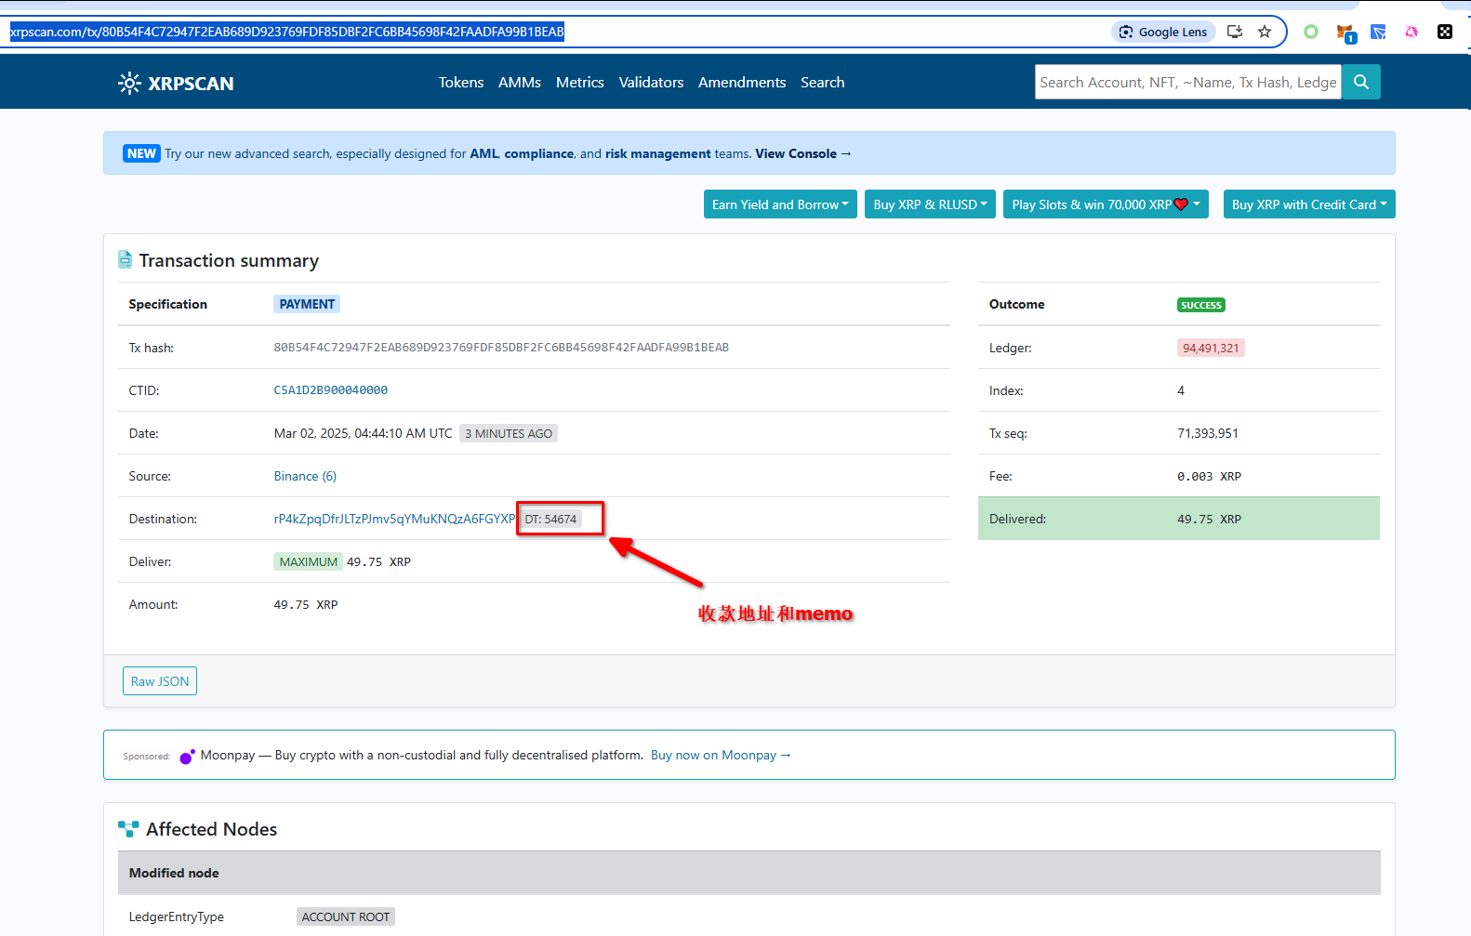Open the MetaMask fox extension

point(1345,33)
